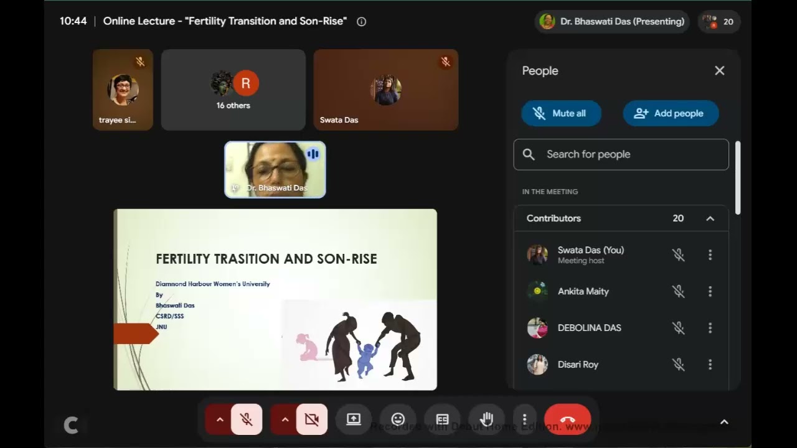This screenshot has height=448, width=797.
Task: Open the emoji reactions button
Action: (x=398, y=419)
